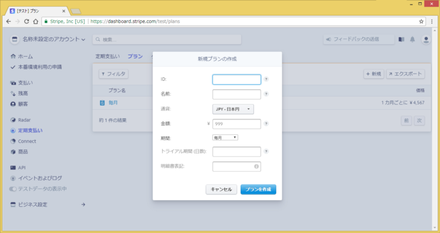Open the 期間 interval dropdown showing 毎月

(x=225, y=137)
